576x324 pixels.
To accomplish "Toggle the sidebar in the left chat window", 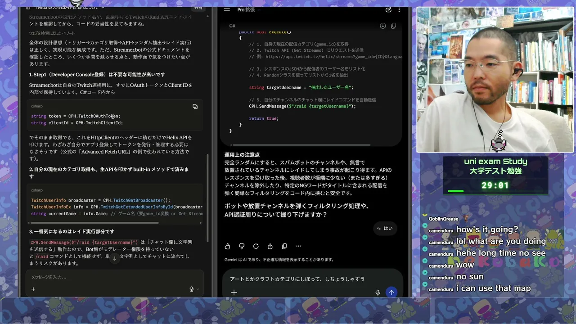I will tap(28, 7).
